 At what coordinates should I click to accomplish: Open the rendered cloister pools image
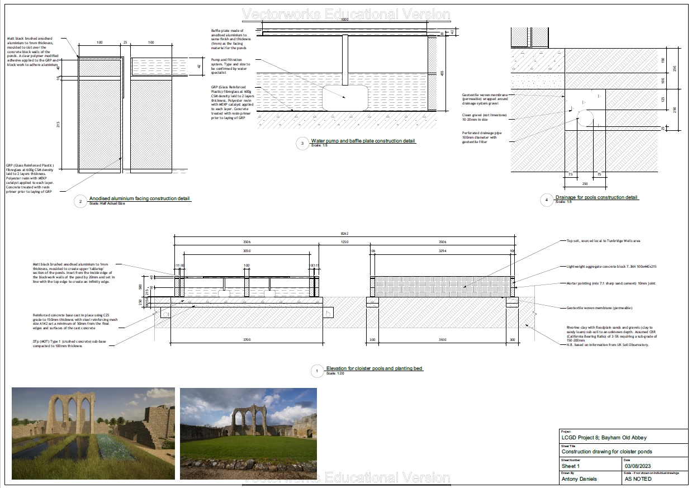(93, 434)
